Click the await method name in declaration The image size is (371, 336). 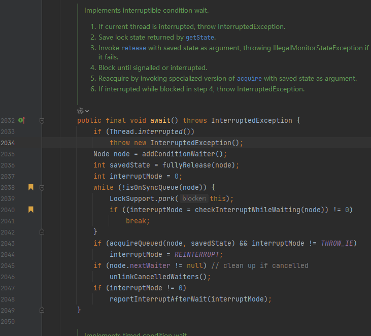pos(160,120)
